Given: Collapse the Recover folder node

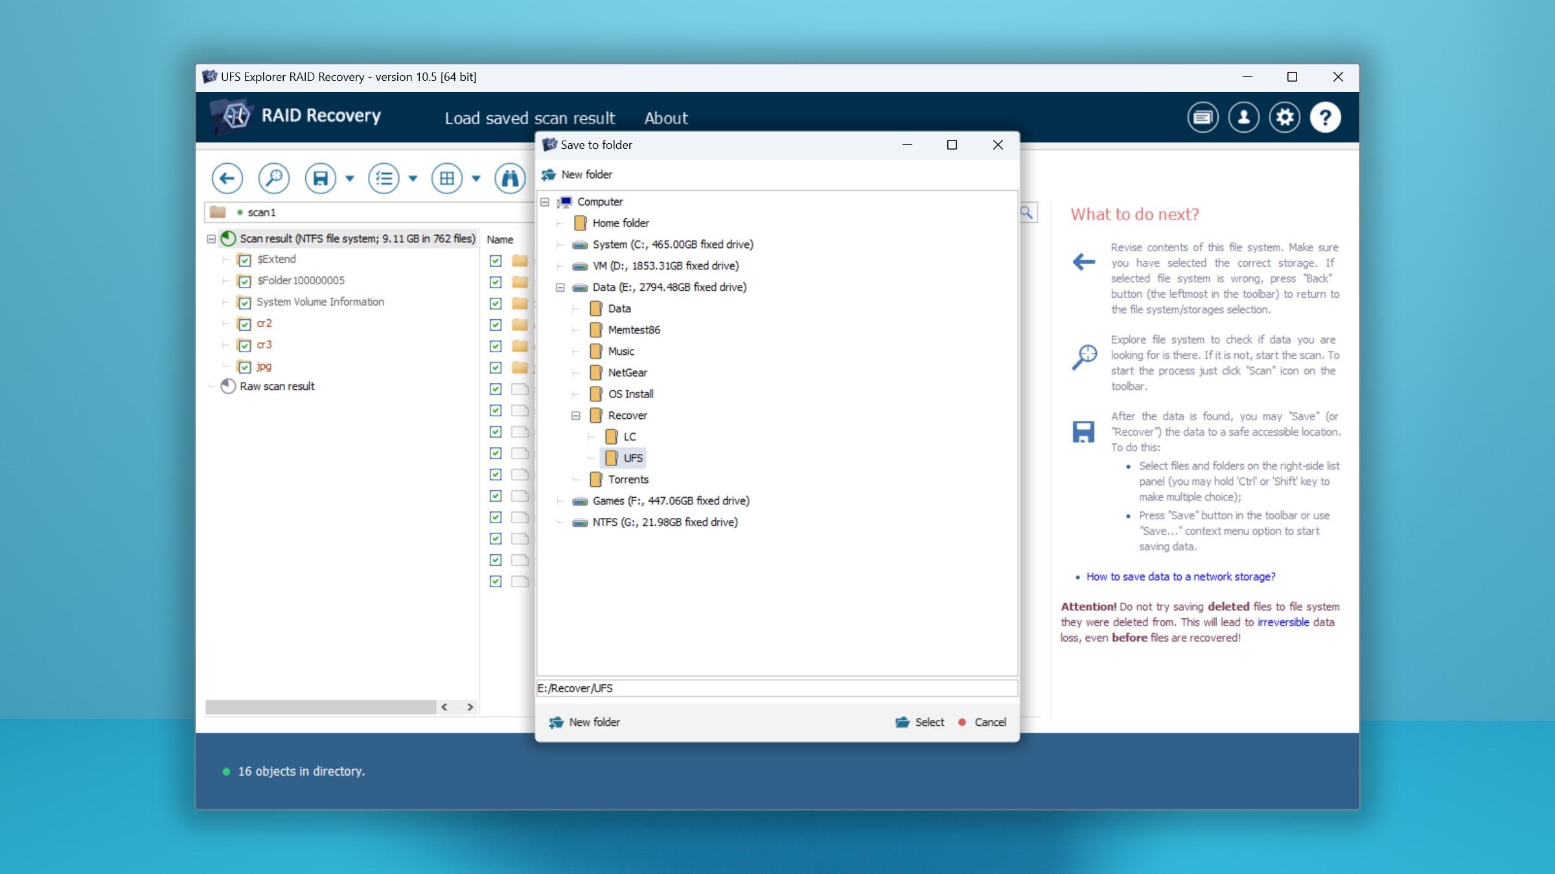Looking at the screenshot, I should [576, 416].
